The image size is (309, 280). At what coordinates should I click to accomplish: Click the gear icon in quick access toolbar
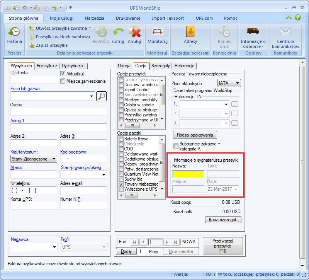25,8
